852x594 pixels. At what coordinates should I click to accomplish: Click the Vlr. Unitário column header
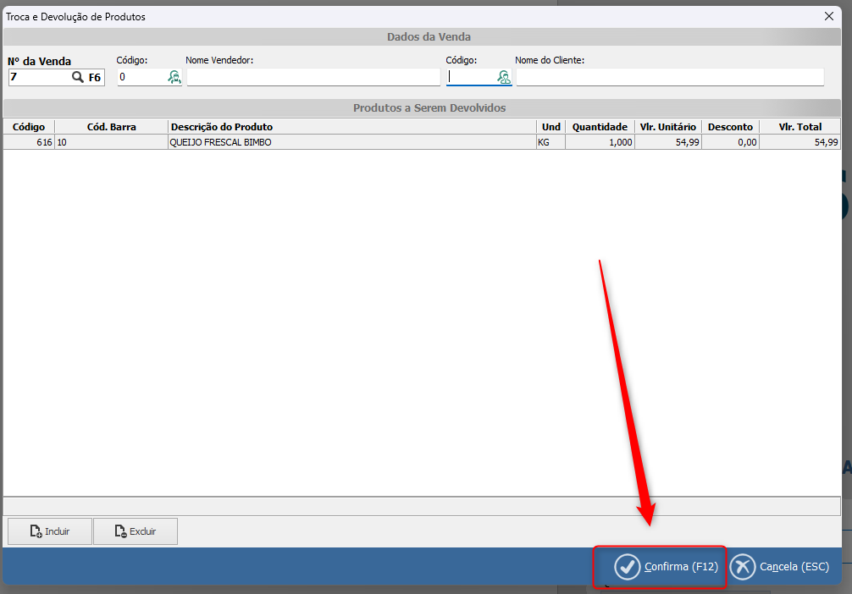tap(667, 127)
